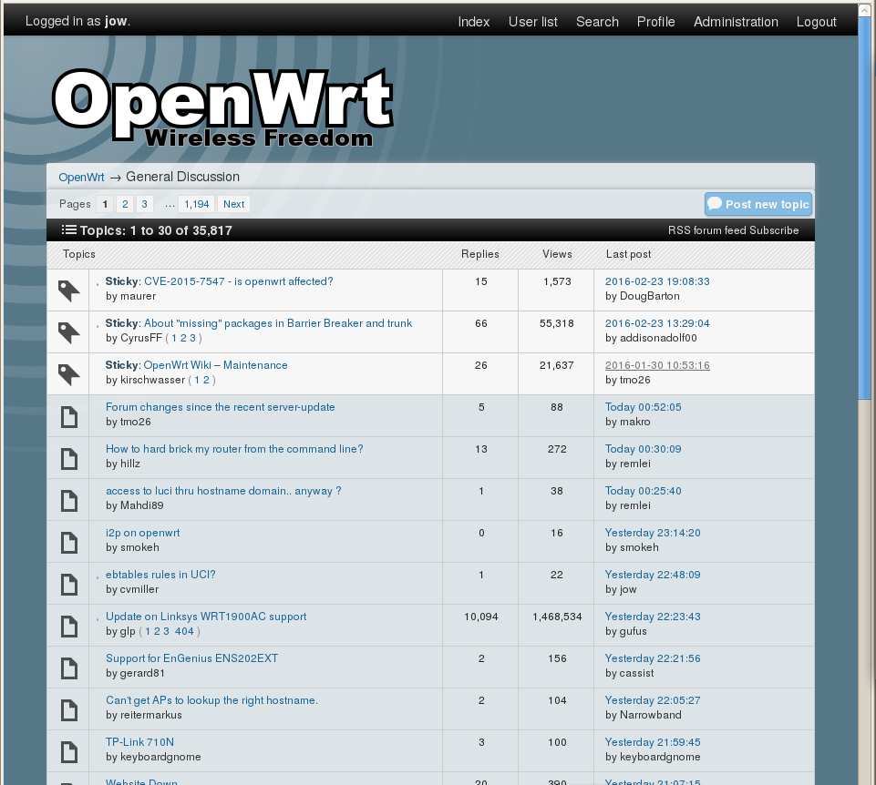Click OpenWrt breadcrumb link
The height and width of the screenshot is (785, 876).
[x=81, y=177]
